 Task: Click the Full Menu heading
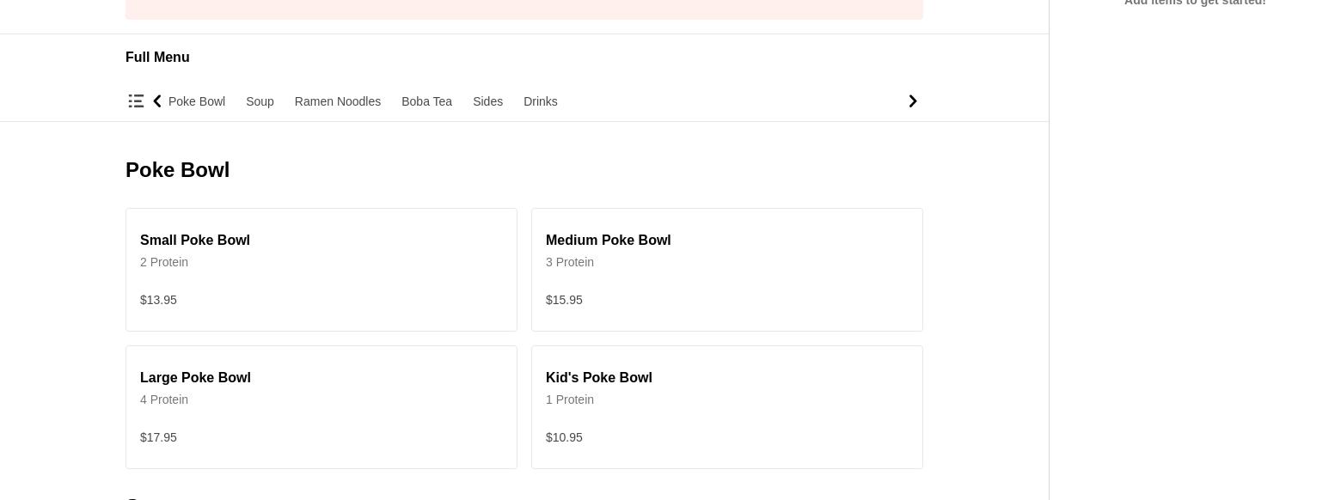(x=157, y=58)
